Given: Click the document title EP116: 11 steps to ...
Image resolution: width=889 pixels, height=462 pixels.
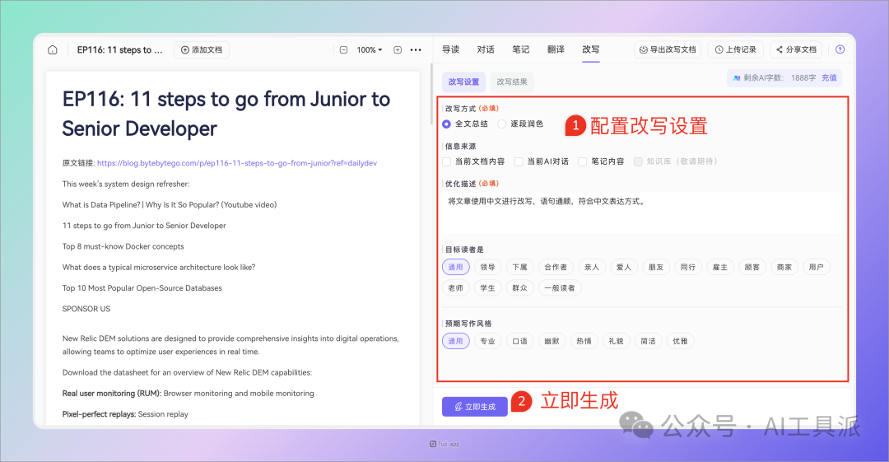Looking at the screenshot, I should (x=119, y=50).
